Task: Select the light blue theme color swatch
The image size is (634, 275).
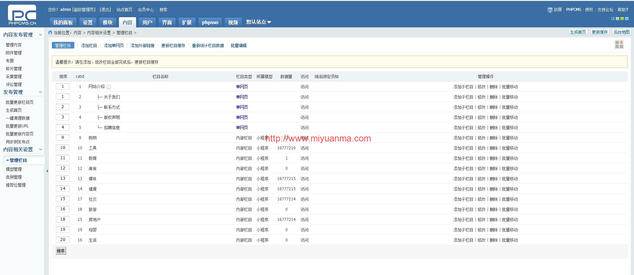Action: (x=627, y=19)
